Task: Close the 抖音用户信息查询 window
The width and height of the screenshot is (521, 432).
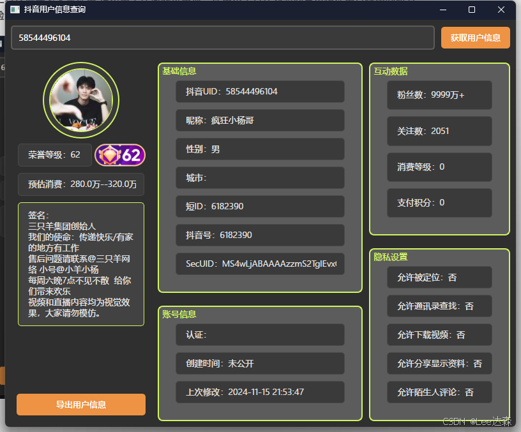Action: click(501, 10)
